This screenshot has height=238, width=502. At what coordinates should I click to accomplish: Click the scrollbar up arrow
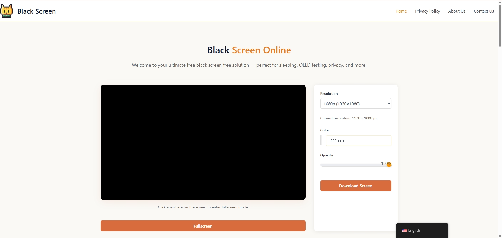(500, 2)
